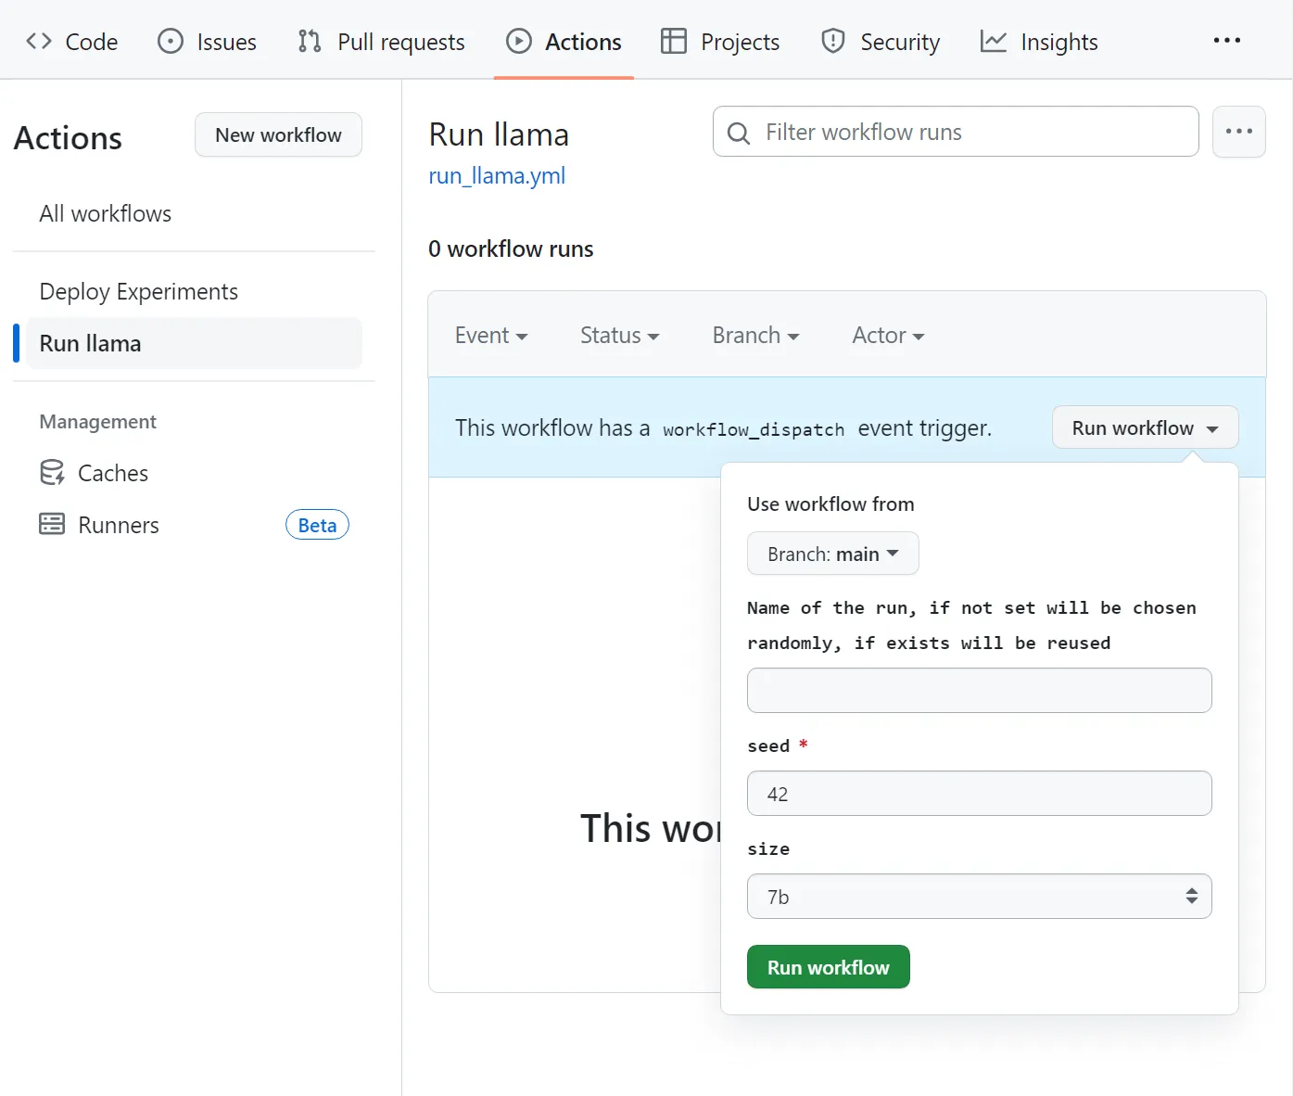Expand the Branch filter dropdown
Screen dimensions: 1293x1096
[x=756, y=335]
